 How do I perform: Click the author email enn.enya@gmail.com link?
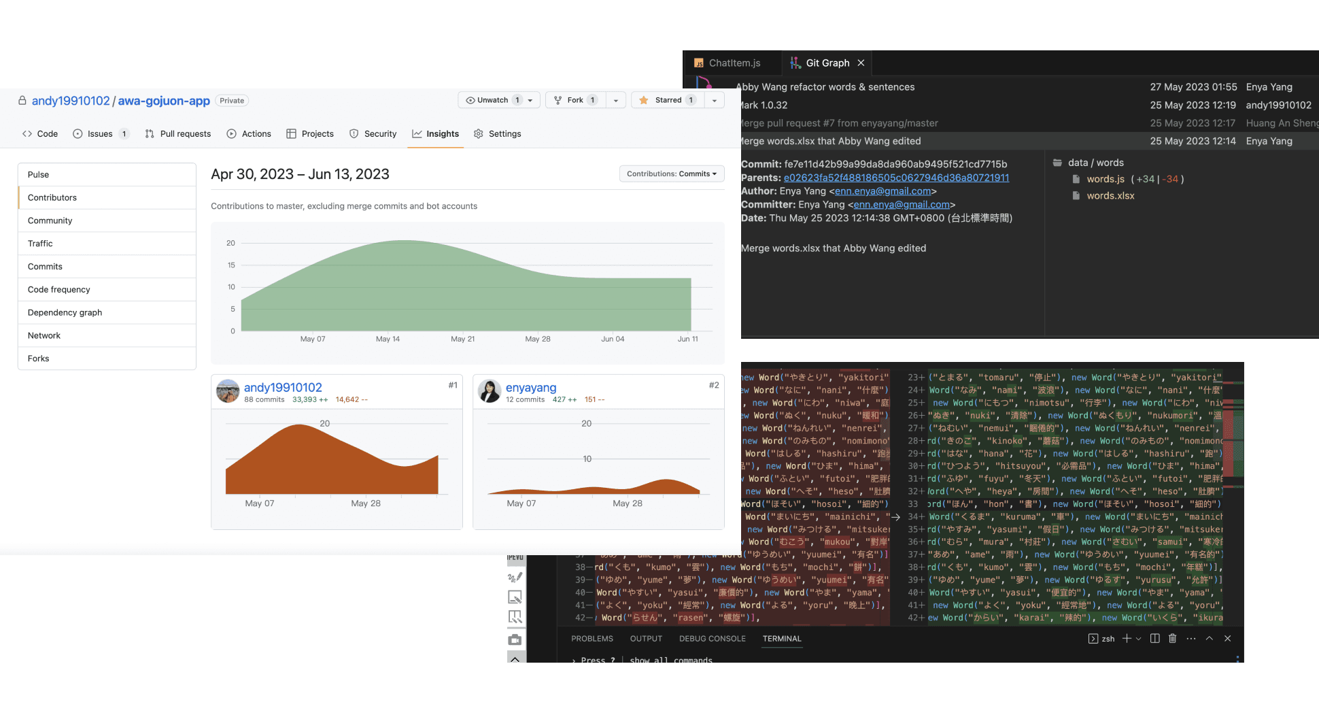point(883,191)
